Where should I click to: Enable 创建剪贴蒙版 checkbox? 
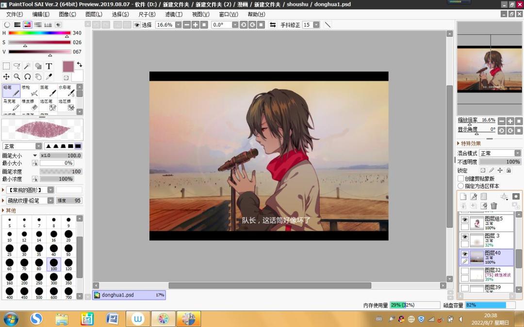click(x=461, y=178)
